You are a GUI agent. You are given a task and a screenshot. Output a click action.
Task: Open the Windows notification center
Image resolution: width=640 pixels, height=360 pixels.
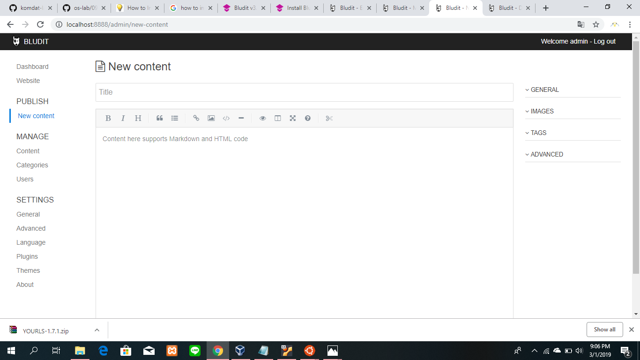coord(625,351)
